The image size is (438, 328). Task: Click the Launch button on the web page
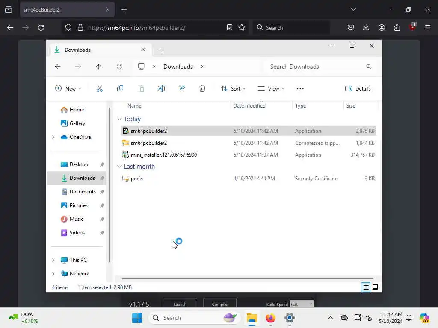pyautogui.click(x=180, y=304)
